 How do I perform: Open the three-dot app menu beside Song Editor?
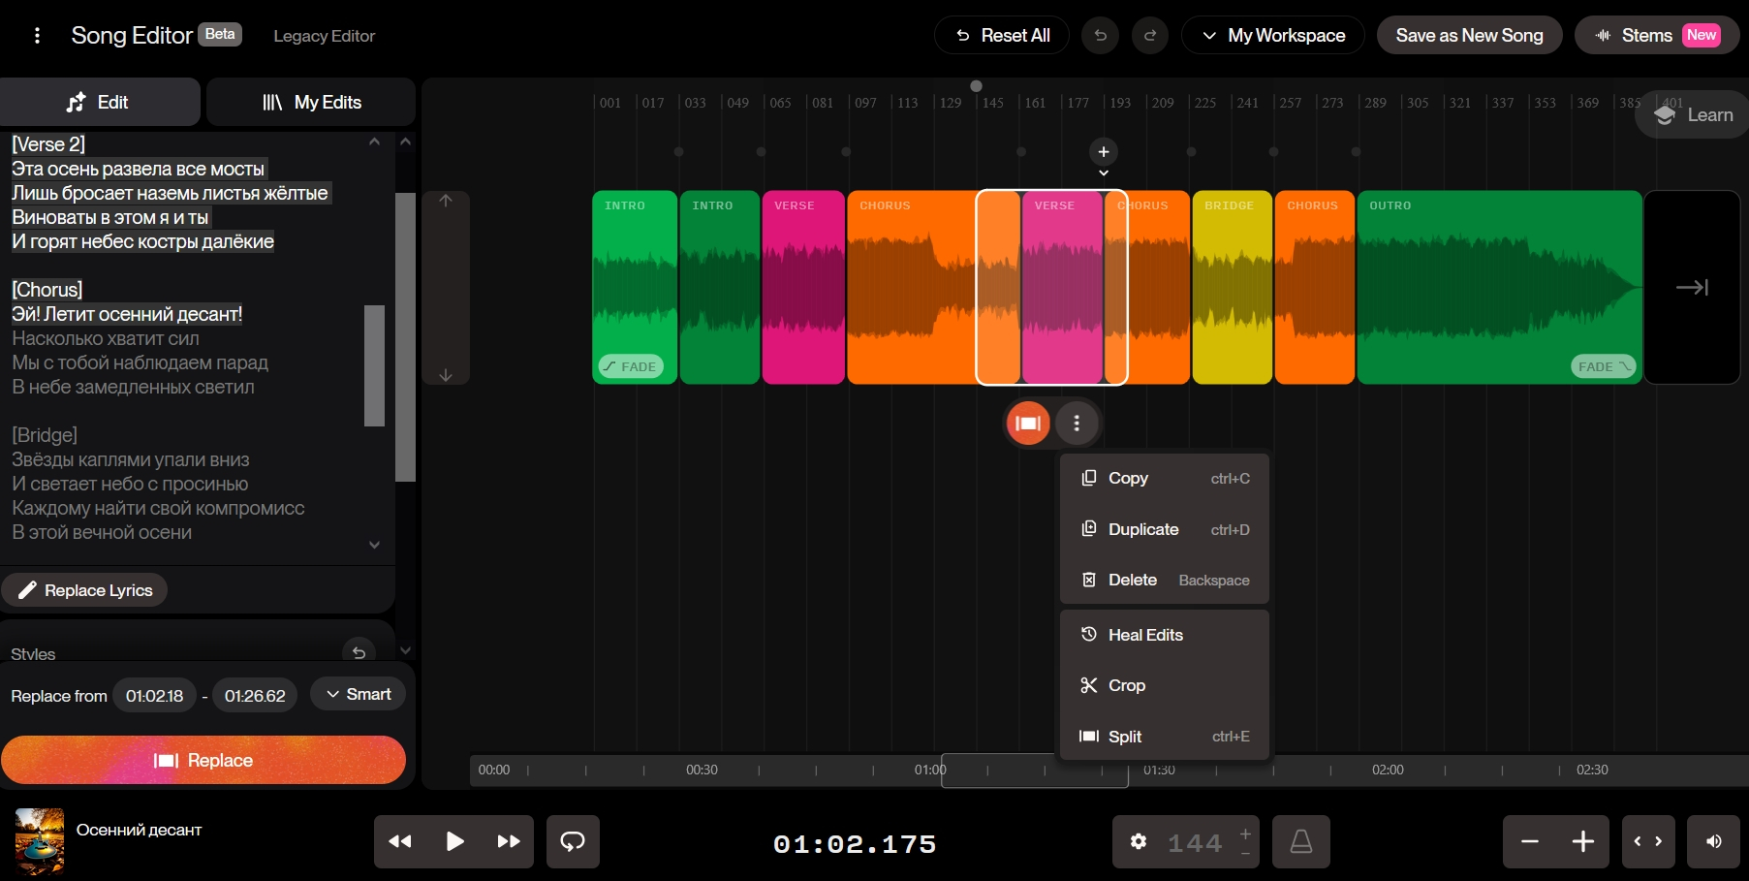(x=37, y=36)
